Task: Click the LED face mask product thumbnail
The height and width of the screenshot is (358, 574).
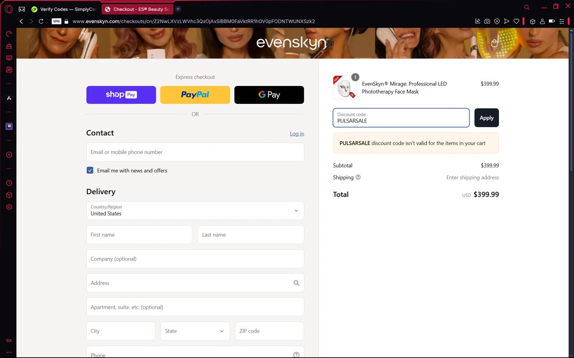Action: point(345,87)
